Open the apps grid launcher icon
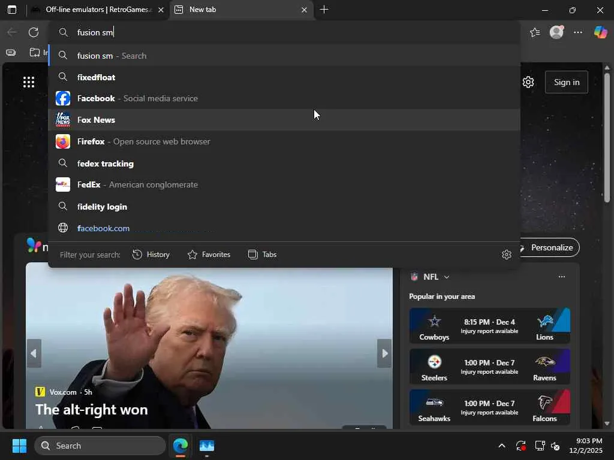Image resolution: width=614 pixels, height=460 pixels. tap(29, 82)
